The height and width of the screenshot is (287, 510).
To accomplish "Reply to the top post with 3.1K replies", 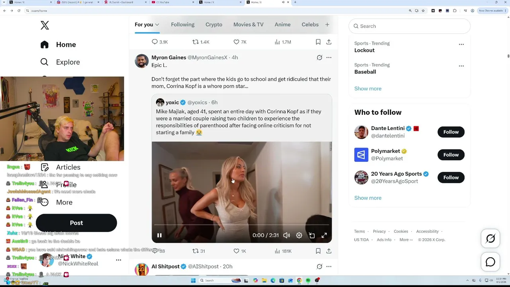I will click(x=160, y=42).
